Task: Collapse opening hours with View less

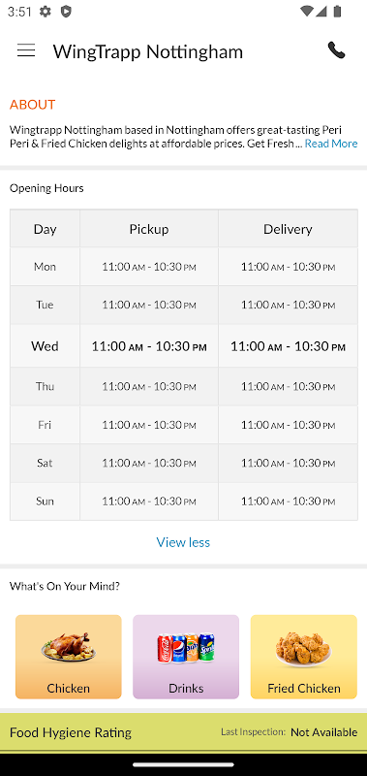Action: (x=183, y=542)
